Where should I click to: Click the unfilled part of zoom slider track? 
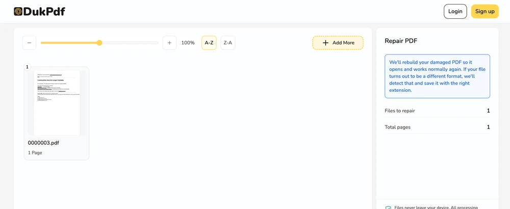click(x=130, y=43)
